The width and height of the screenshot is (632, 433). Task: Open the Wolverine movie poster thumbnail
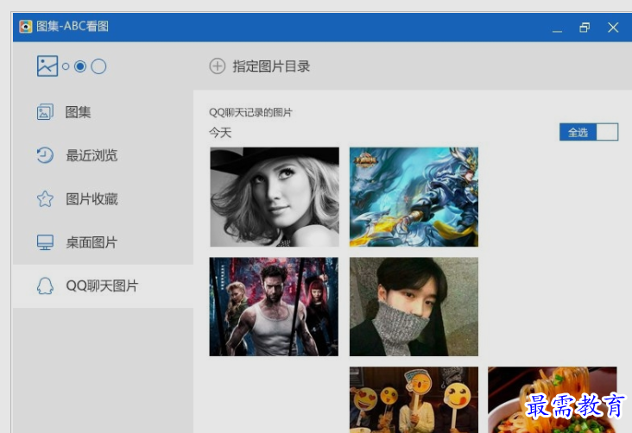pos(274,306)
